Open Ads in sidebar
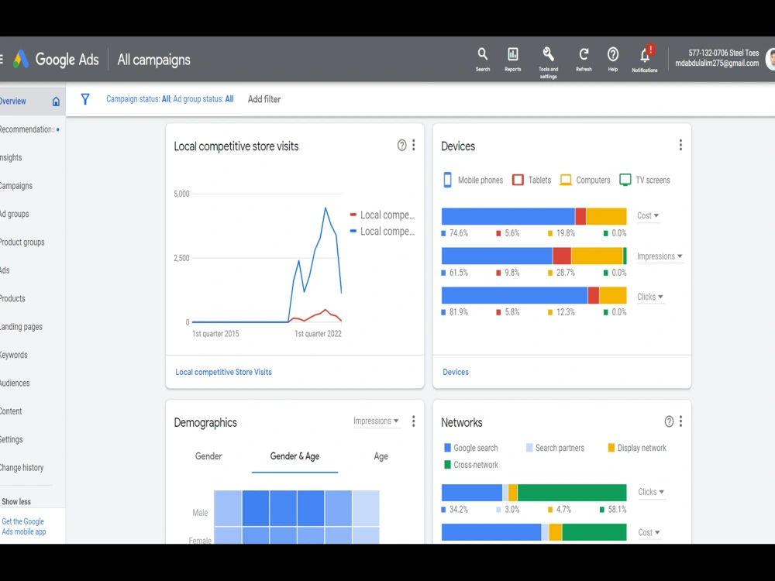This screenshot has width=775, height=581. [x=5, y=270]
